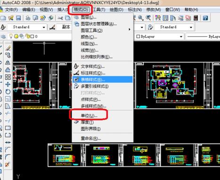Choose 单位(U)... from the Format menu

(89, 116)
